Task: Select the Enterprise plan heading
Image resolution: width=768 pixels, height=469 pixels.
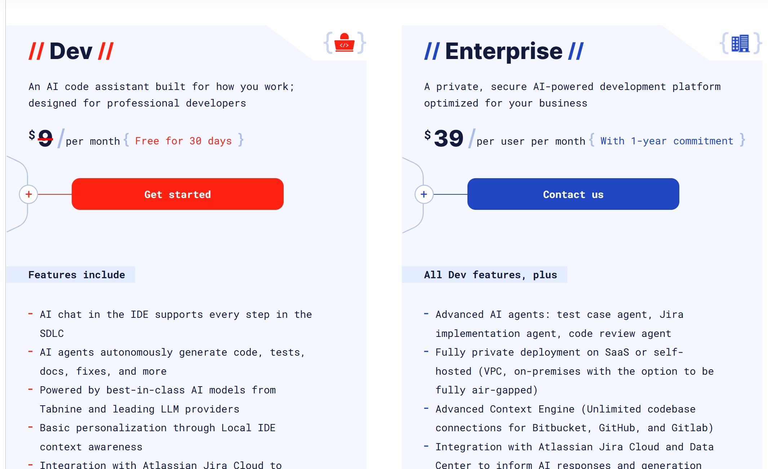Action: (x=503, y=51)
